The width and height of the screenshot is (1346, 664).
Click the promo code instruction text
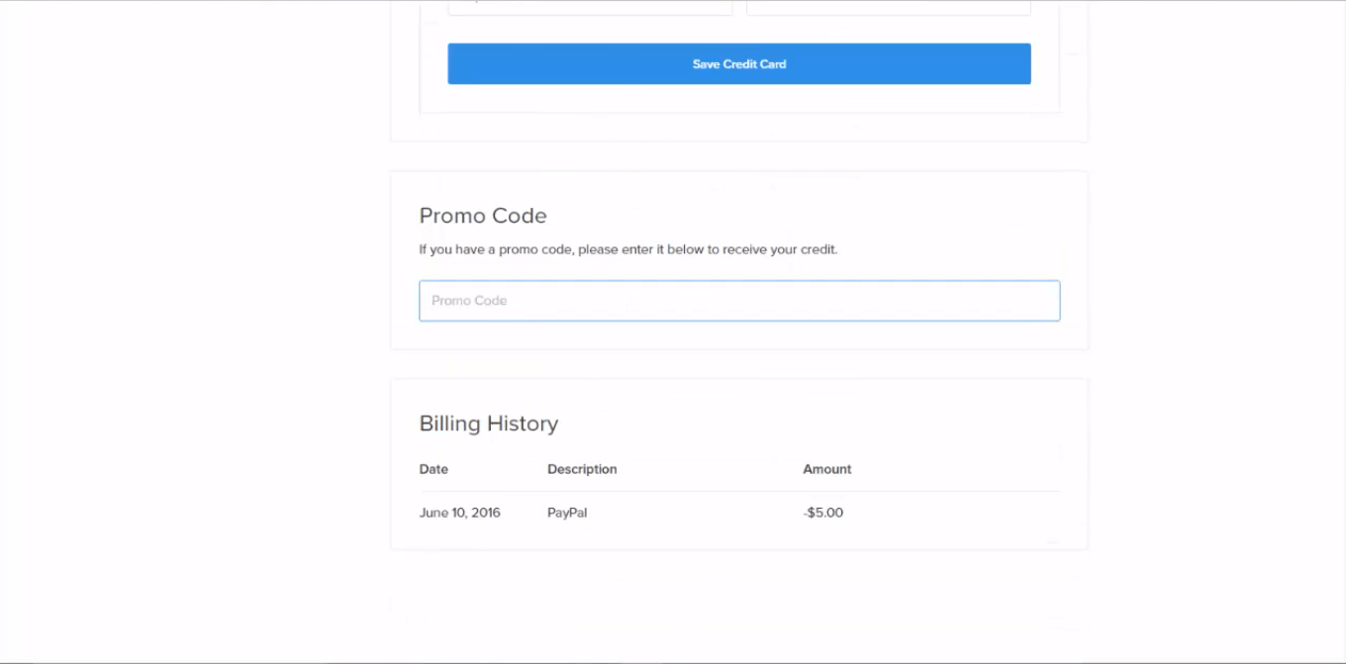(x=627, y=249)
